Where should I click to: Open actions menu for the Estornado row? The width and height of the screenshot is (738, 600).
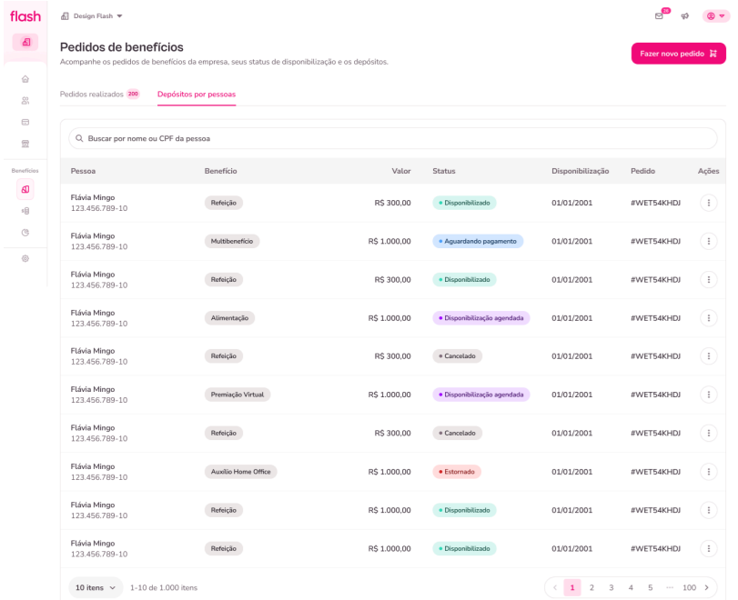coord(709,472)
